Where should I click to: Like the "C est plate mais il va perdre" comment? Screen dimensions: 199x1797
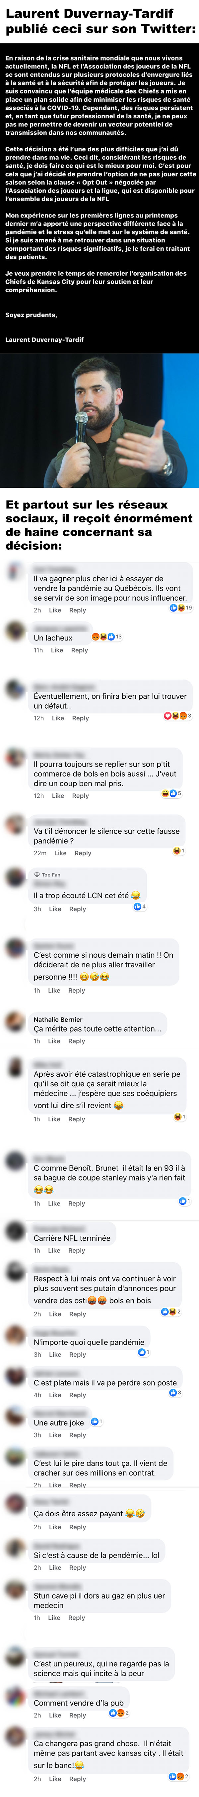[x=55, y=1395]
